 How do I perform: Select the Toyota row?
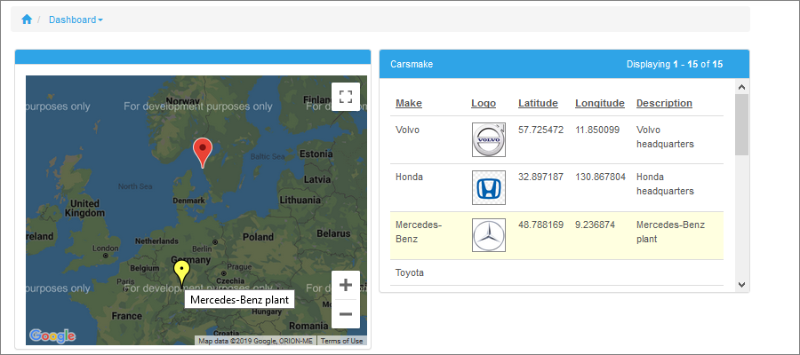[556, 272]
